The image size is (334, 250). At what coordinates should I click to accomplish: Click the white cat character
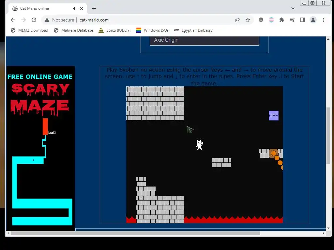click(200, 145)
